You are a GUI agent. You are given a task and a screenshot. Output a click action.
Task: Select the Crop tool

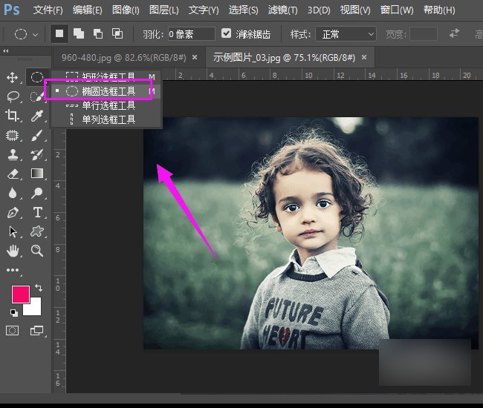(x=13, y=116)
